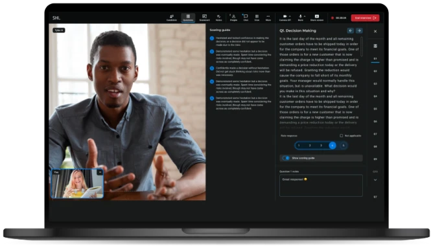Select question Q6 in sidebar
This screenshot has height=248, width=433.
375,121
